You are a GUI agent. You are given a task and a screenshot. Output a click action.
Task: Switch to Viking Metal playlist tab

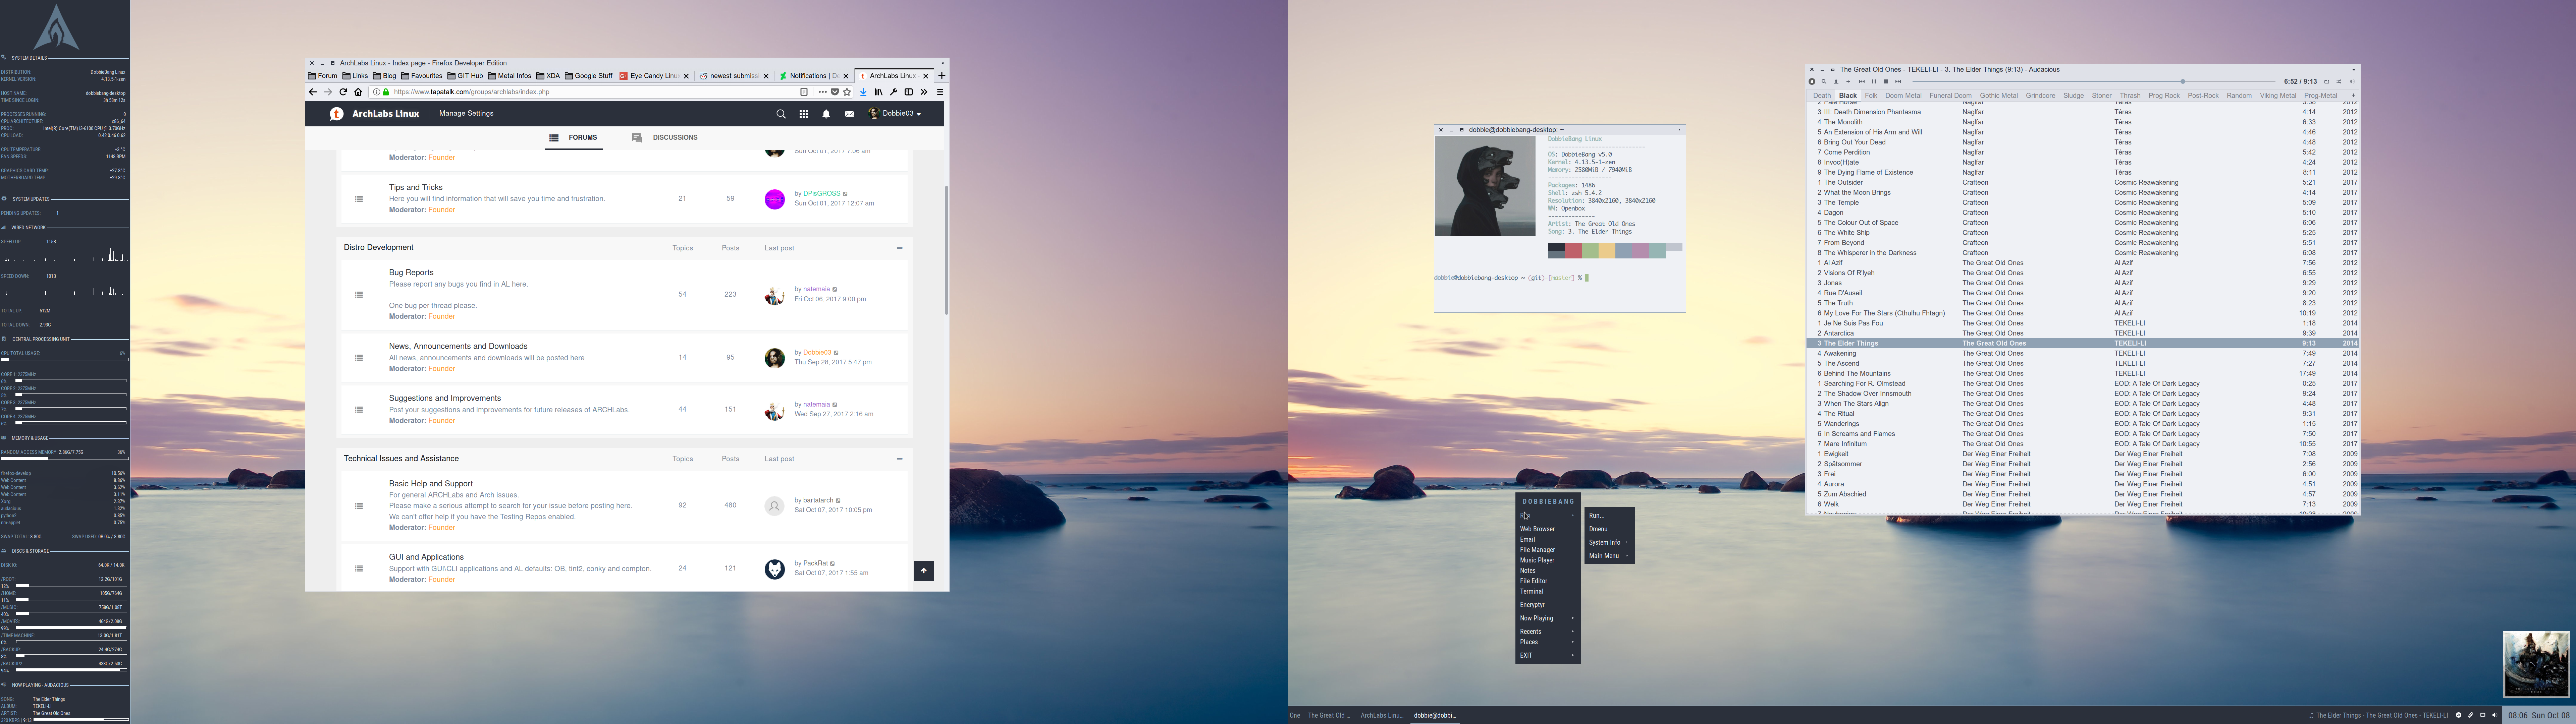click(x=2278, y=96)
